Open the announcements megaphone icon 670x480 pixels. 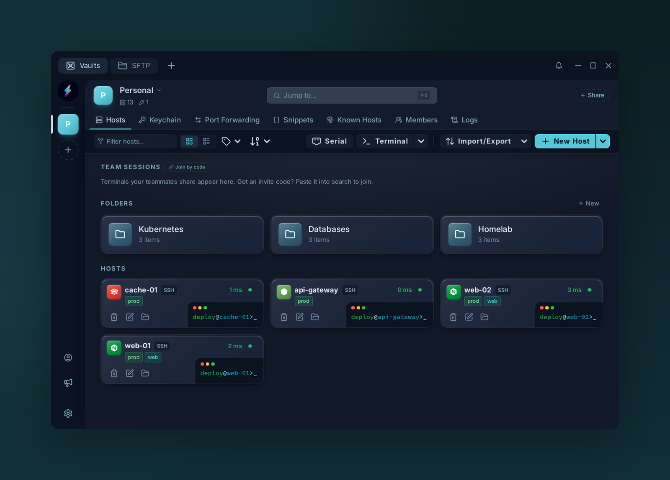tap(68, 383)
